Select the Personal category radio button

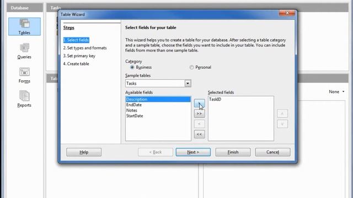[x=191, y=67]
